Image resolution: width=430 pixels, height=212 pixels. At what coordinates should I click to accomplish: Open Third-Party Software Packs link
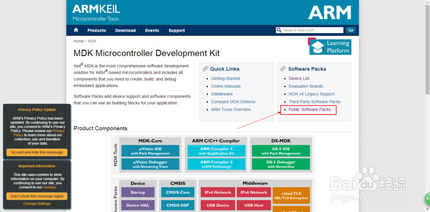315,102
